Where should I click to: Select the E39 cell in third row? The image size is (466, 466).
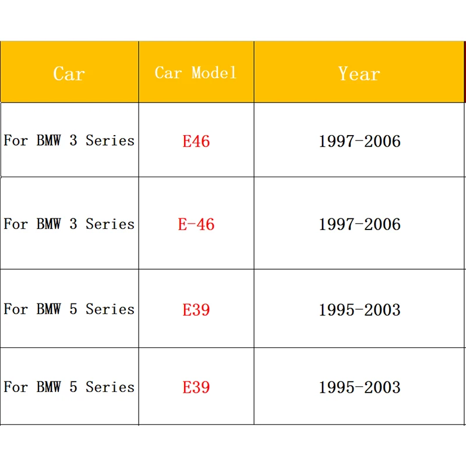(x=196, y=309)
